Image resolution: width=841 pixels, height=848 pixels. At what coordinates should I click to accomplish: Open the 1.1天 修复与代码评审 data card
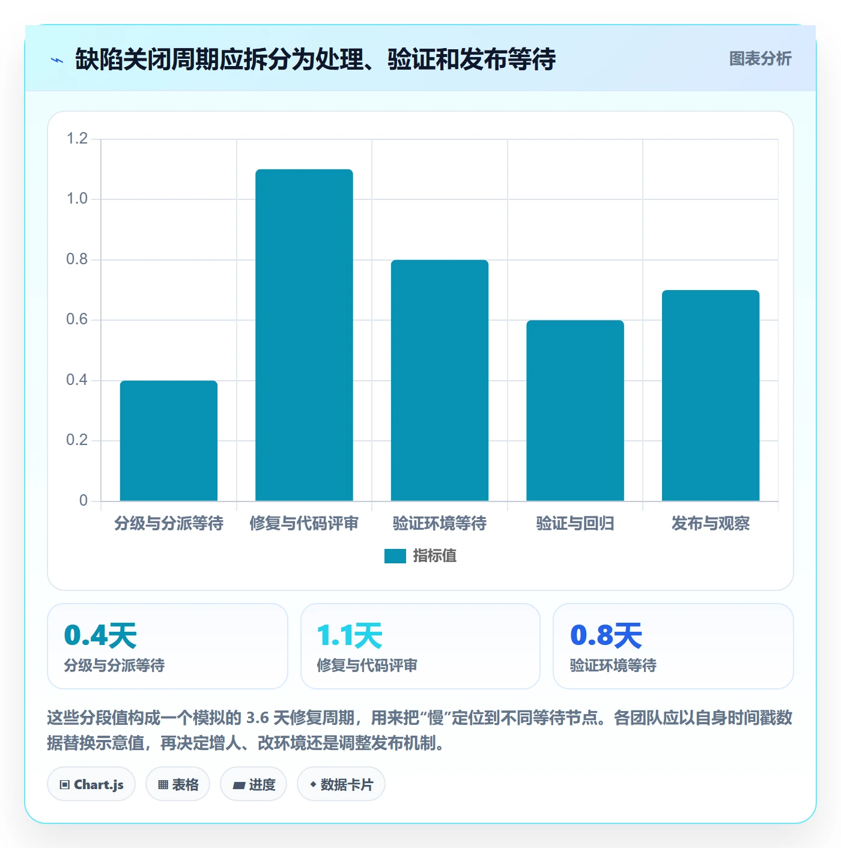(421, 646)
